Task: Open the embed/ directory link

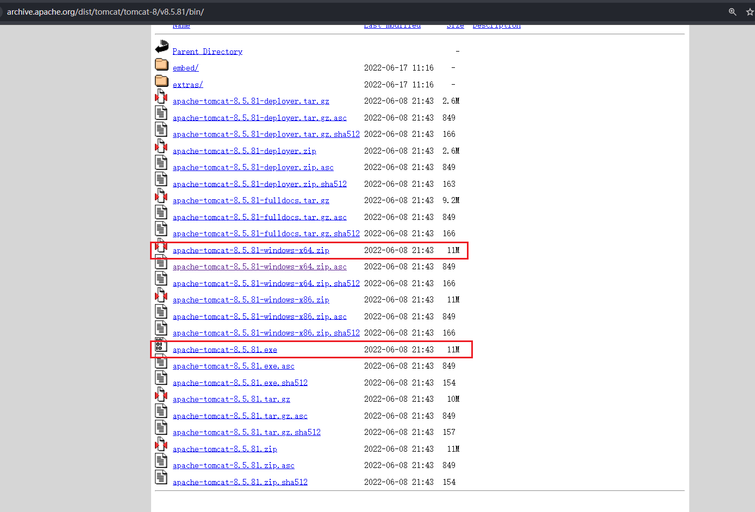Action: [185, 68]
